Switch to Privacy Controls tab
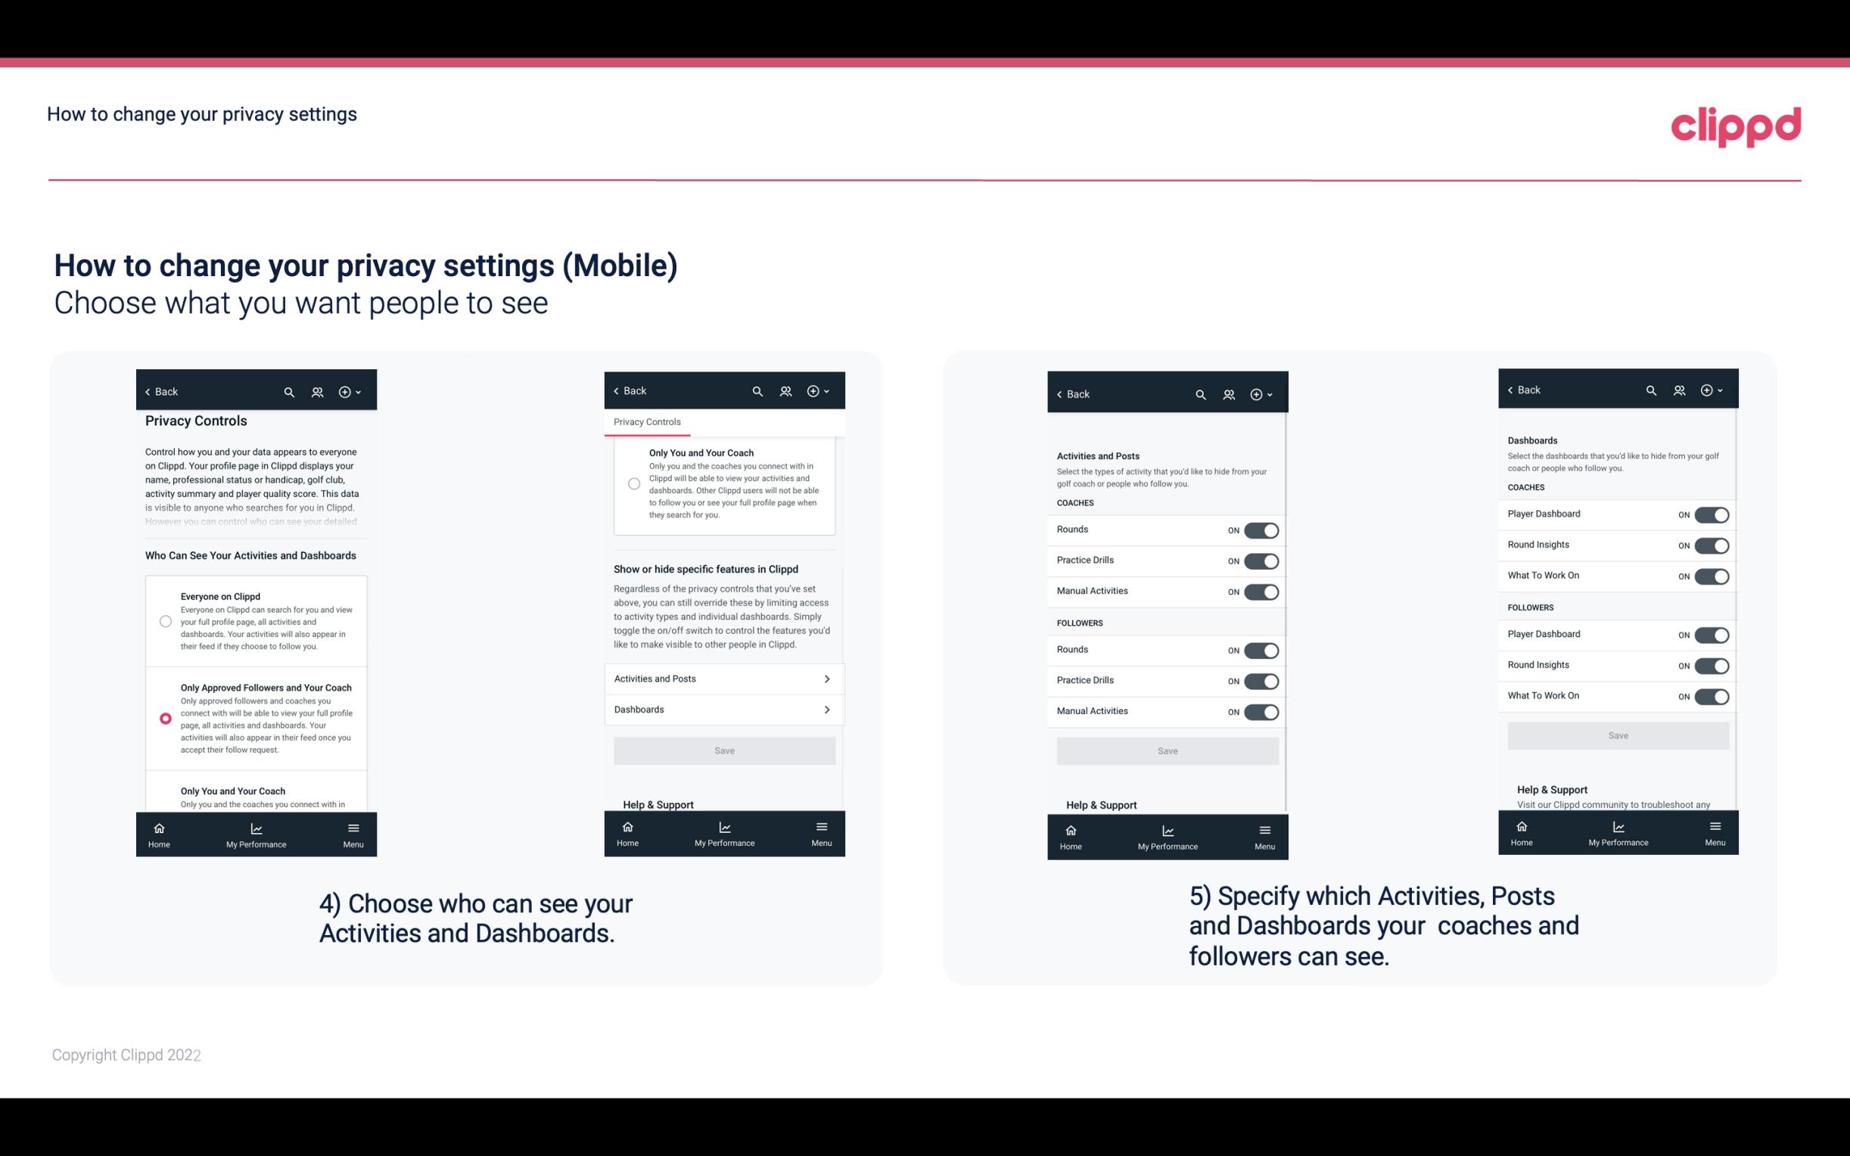Screen dimensions: 1850x1156 pyautogui.click(x=647, y=422)
